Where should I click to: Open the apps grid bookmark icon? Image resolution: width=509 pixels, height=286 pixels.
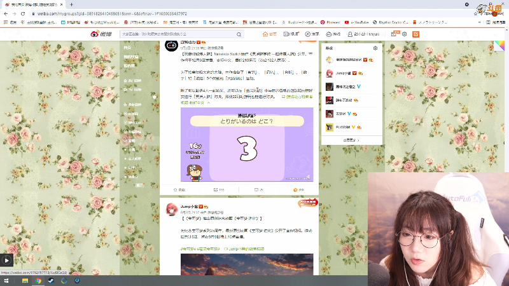click(x=10, y=22)
